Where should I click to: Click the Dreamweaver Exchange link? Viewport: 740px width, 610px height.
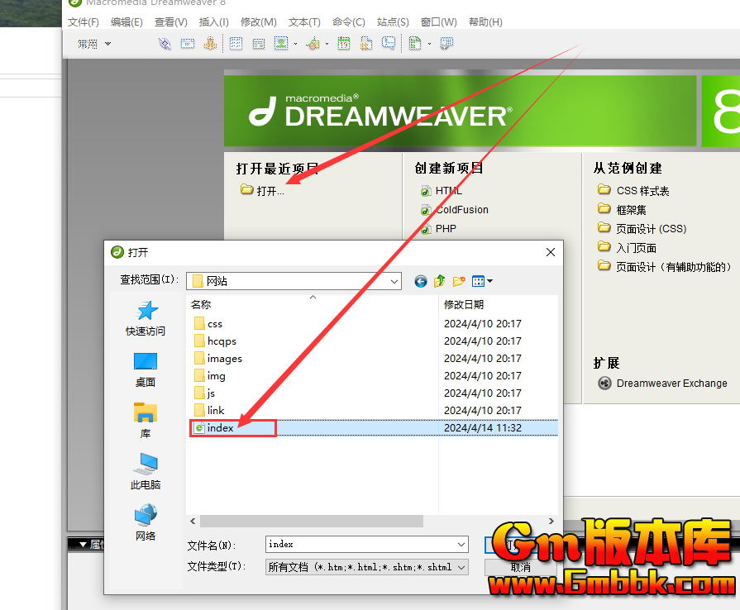pyautogui.click(x=671, y=384)
